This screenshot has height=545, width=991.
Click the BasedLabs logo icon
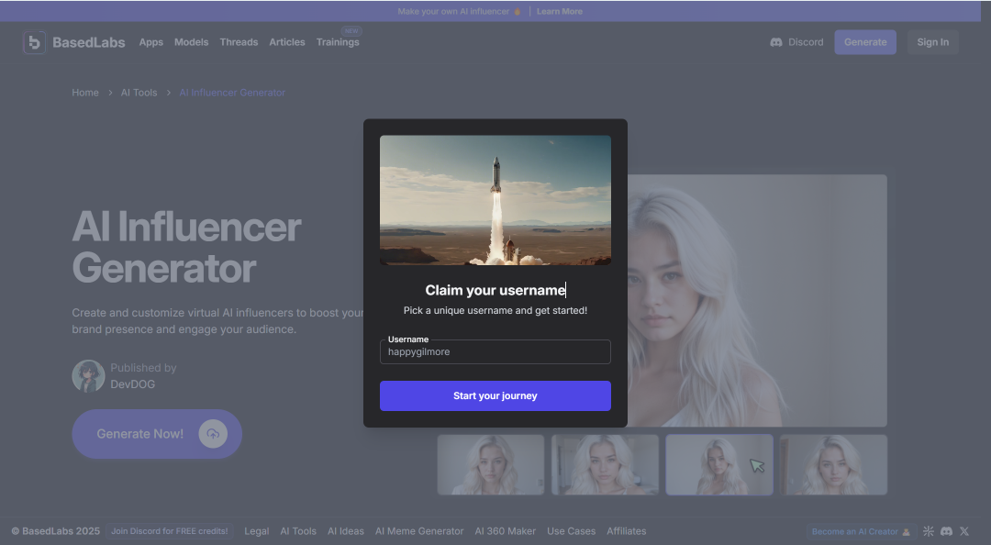(x=34, y=42)
